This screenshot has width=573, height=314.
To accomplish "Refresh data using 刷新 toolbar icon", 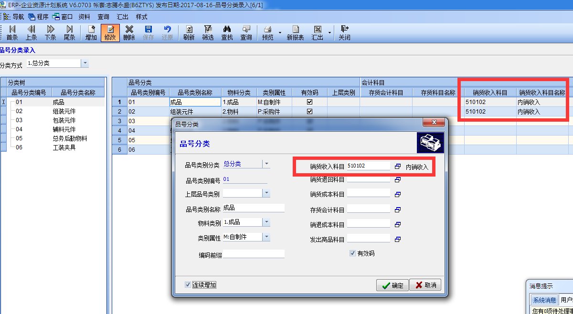I will 189,32.
